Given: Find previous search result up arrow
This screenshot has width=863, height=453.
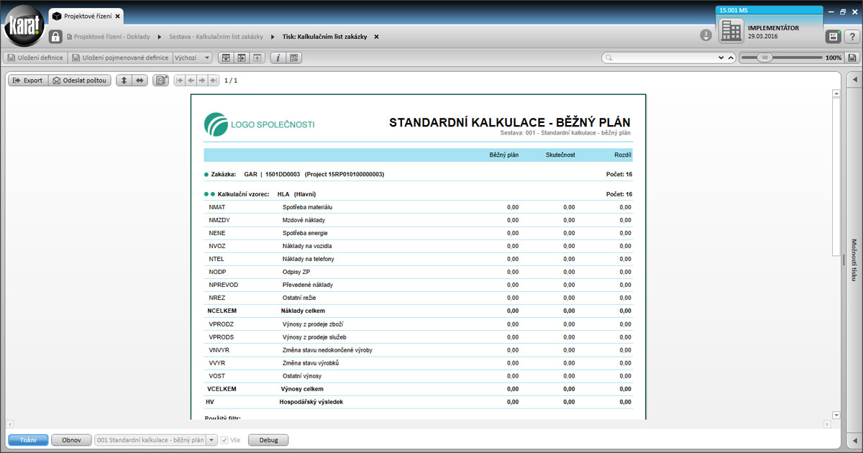Looking at the screenshot, I should [x=731, y=58].
